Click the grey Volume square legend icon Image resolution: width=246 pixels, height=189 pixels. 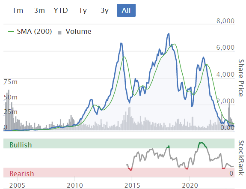[x=59, y=33]
